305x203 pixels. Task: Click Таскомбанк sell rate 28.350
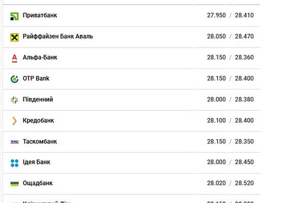point(244,142)
